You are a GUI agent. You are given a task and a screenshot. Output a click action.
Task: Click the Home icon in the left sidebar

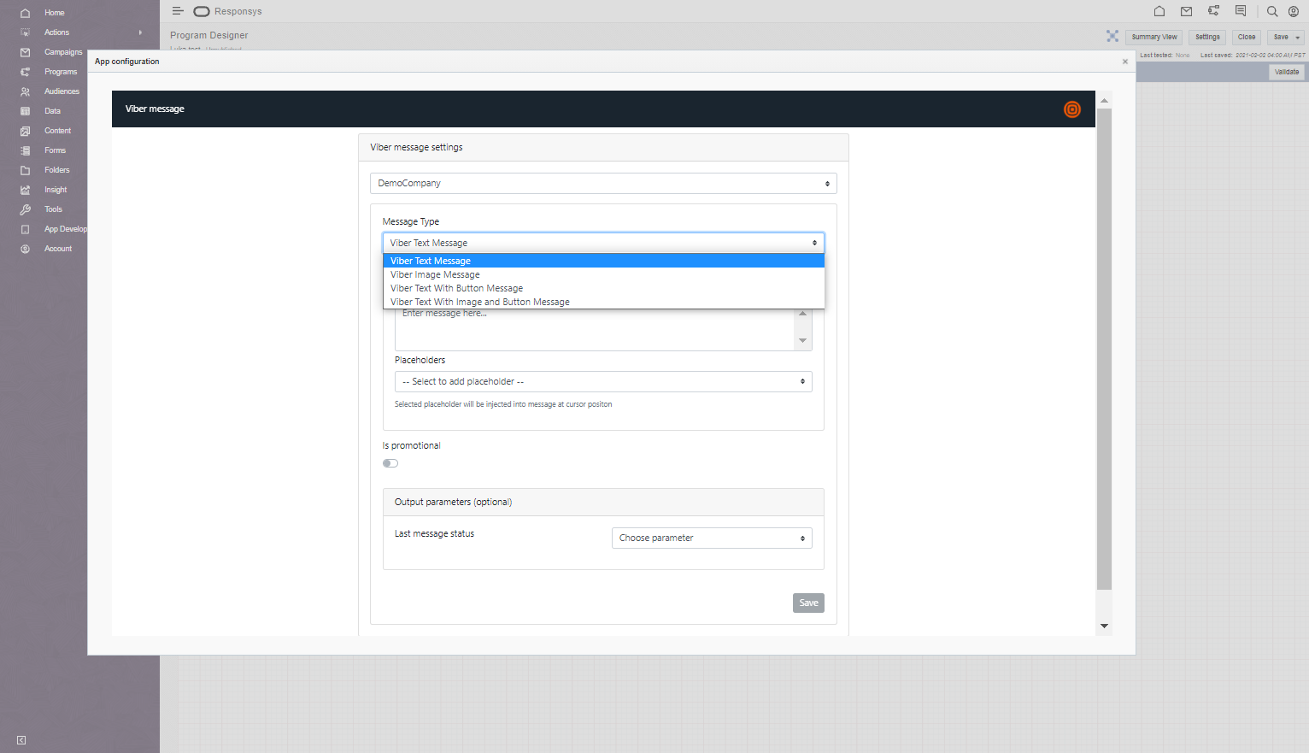(25, 13)
